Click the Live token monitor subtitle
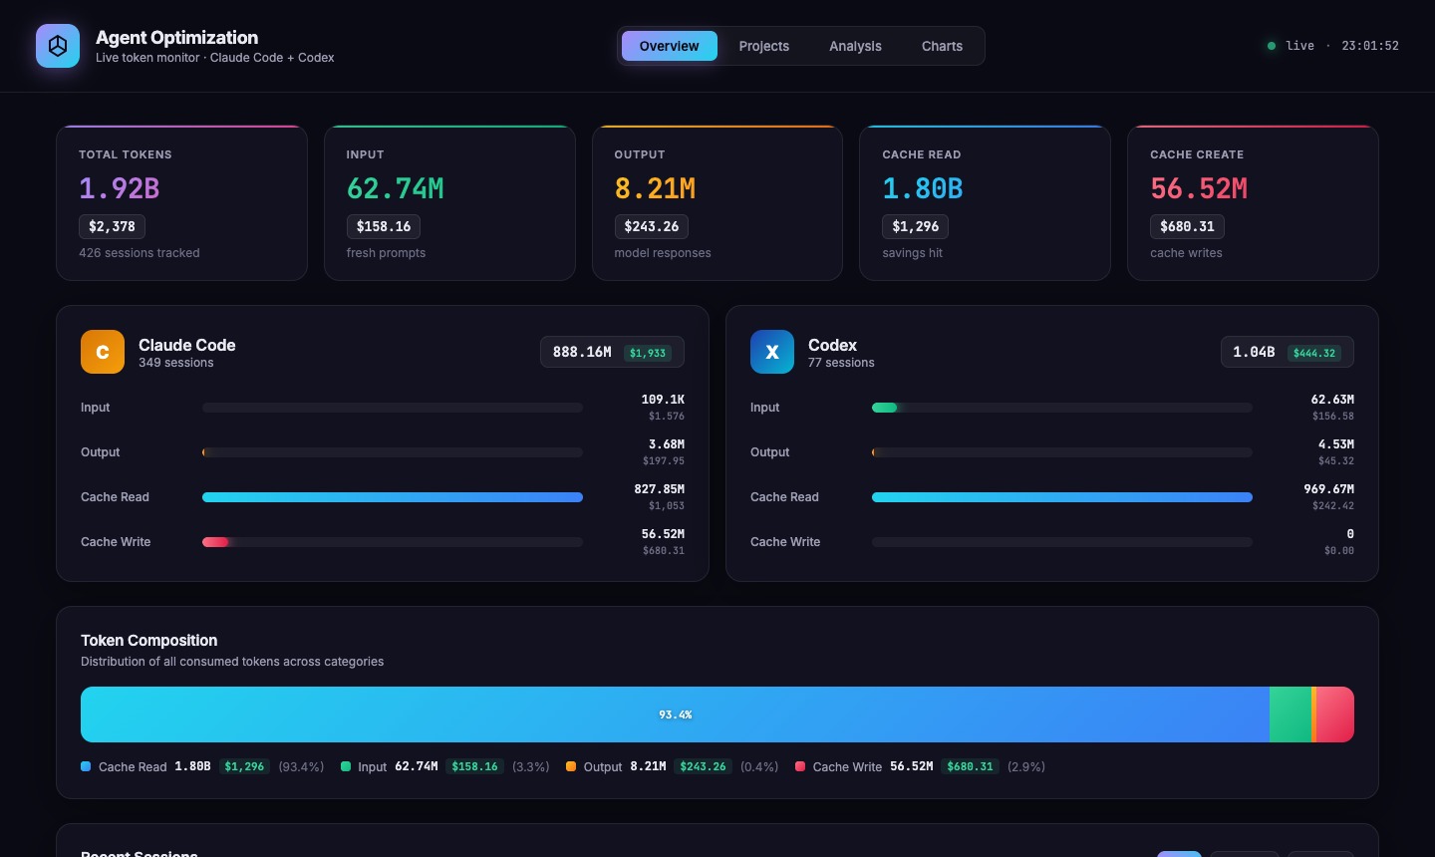 [215, 58]
